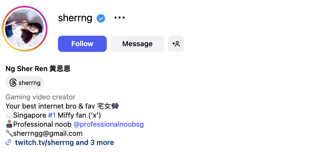
Task: Visit the @professionalnoobsg mention
Action: click(108, 124)
